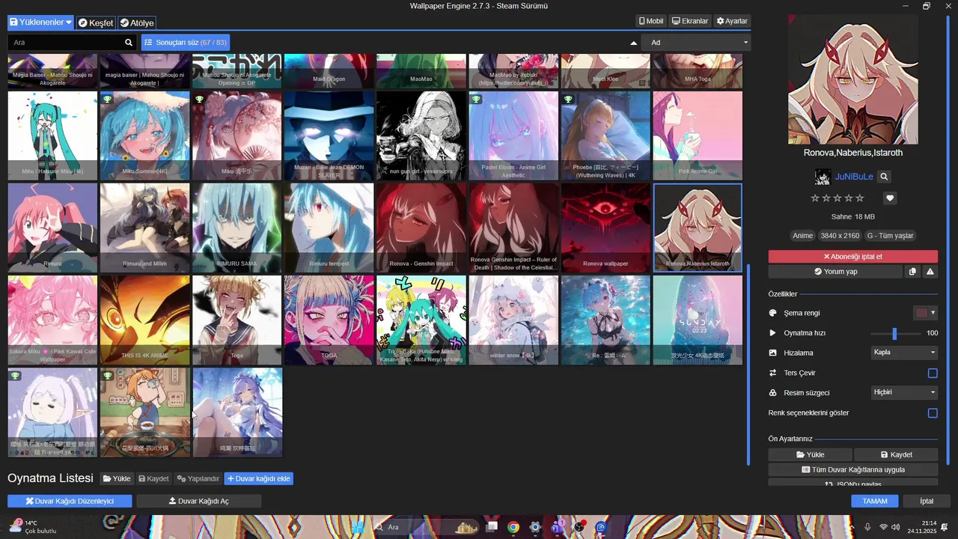Open the Mobil menu

coord(651,21)
